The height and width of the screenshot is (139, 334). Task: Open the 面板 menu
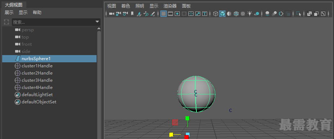[186, 6]
